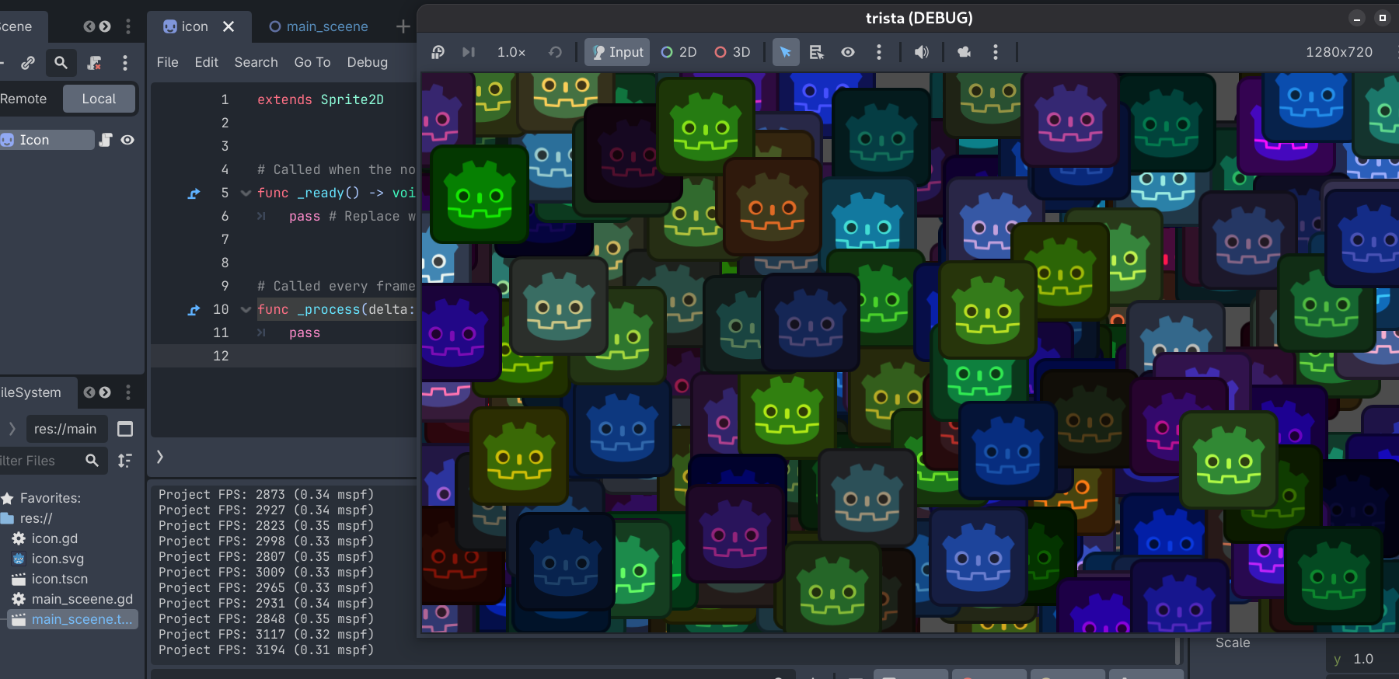The height and width of the screenshot is (679, 1399).
Task: Toggle the camera override icon in game toolbar
Action: click(964, 52)
